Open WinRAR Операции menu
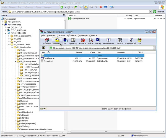The image size is (166, 138). coord(61,35)
